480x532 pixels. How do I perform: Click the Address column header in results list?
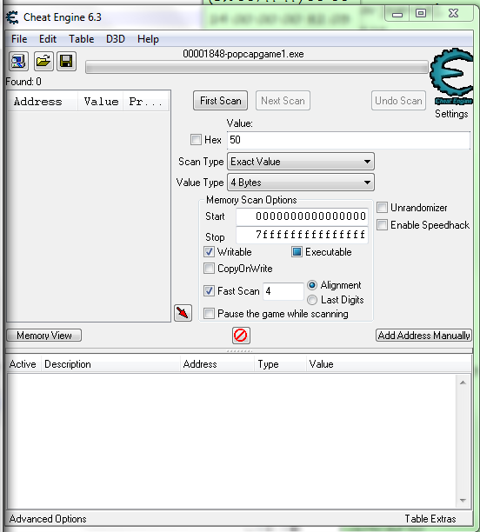pyautogui.click(x=43, y=101)
